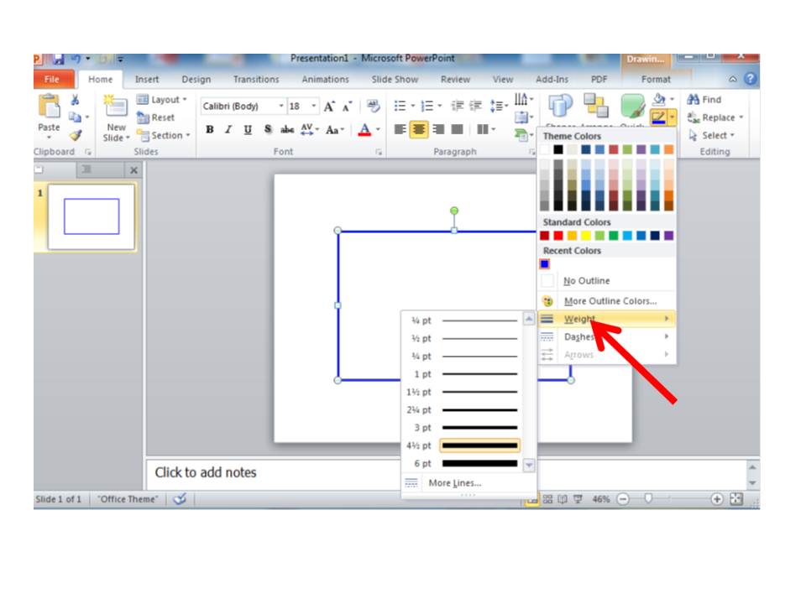Click the Replace command

(718, 117)
